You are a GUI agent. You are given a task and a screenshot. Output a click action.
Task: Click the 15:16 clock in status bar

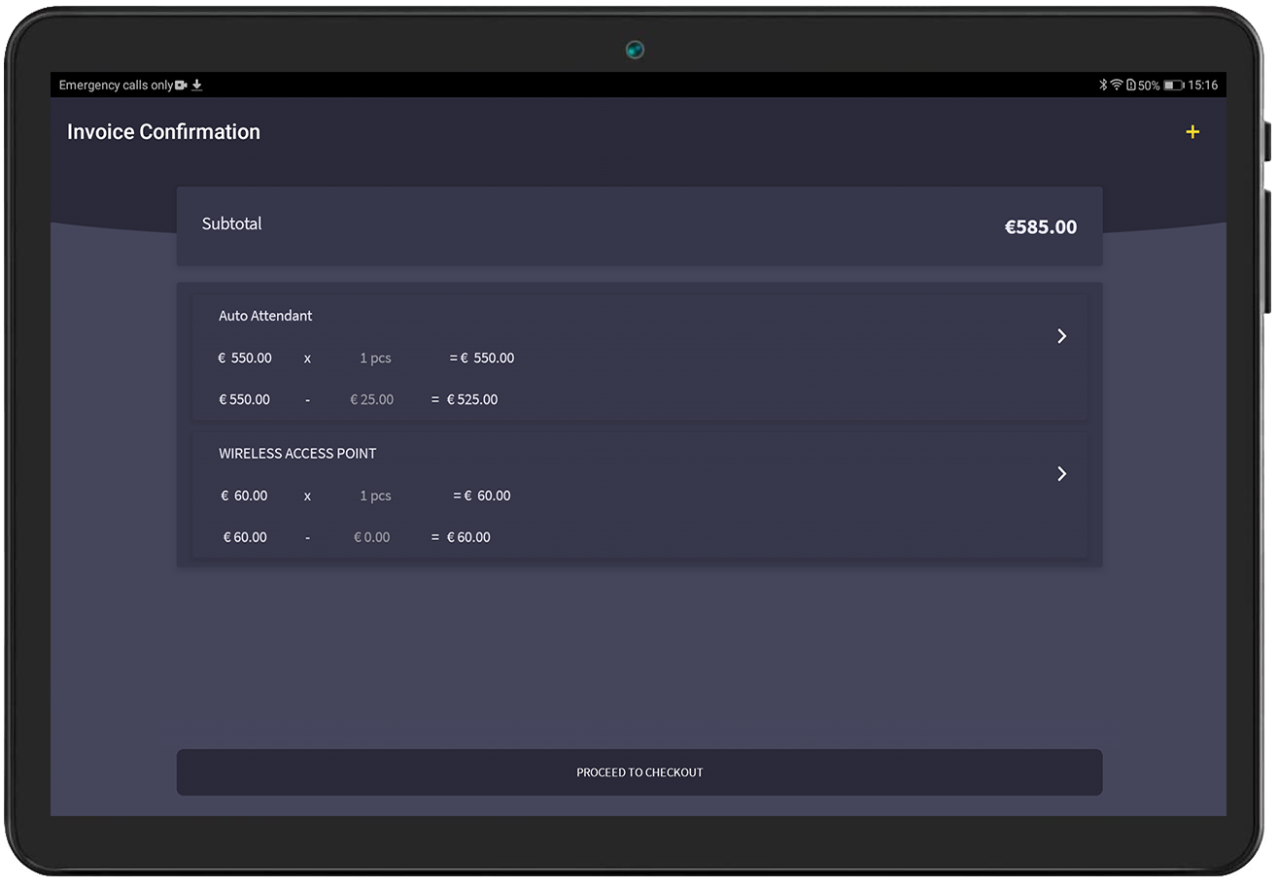pyautogui.click(x=1203, y=85)
